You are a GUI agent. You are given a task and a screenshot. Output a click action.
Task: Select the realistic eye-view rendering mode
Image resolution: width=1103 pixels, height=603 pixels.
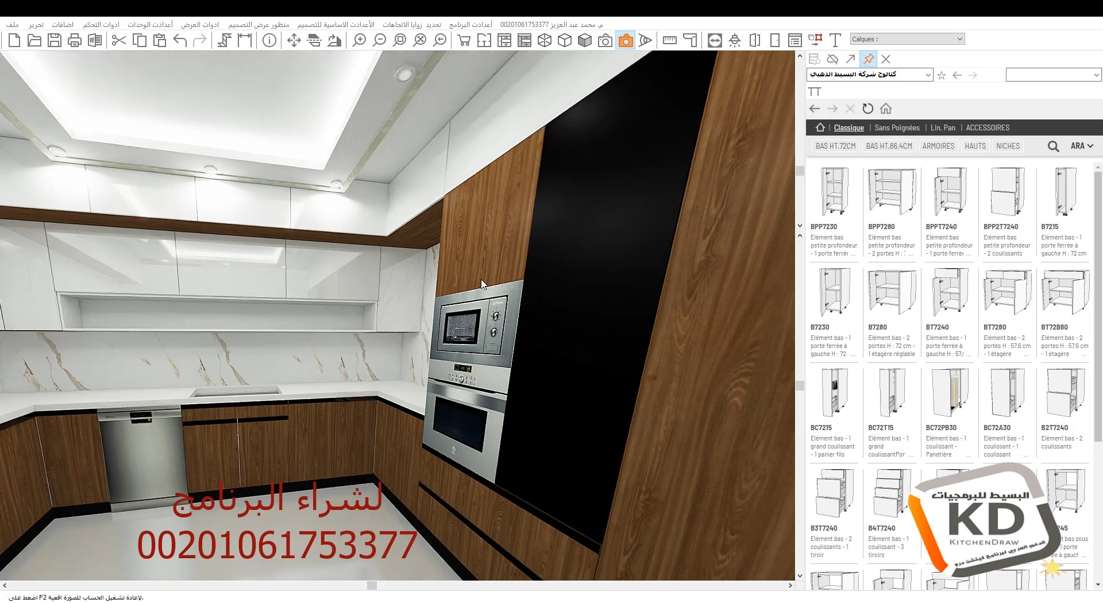click(645, 40)
